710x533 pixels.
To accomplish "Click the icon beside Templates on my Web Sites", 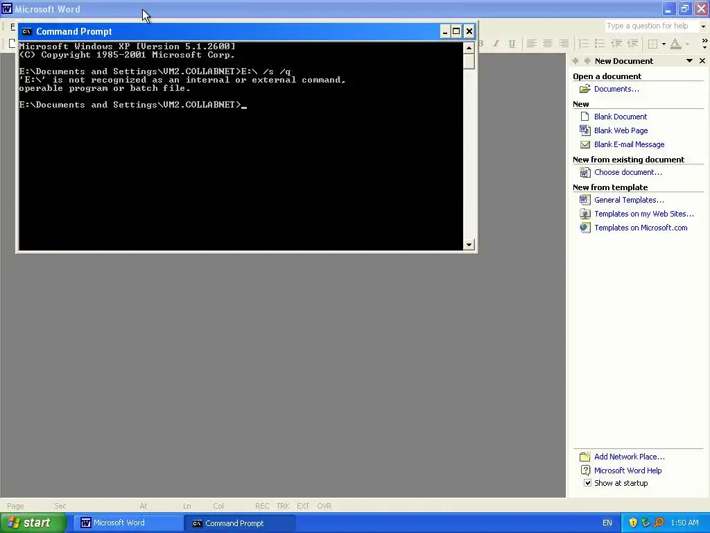I will coord(585,214).
